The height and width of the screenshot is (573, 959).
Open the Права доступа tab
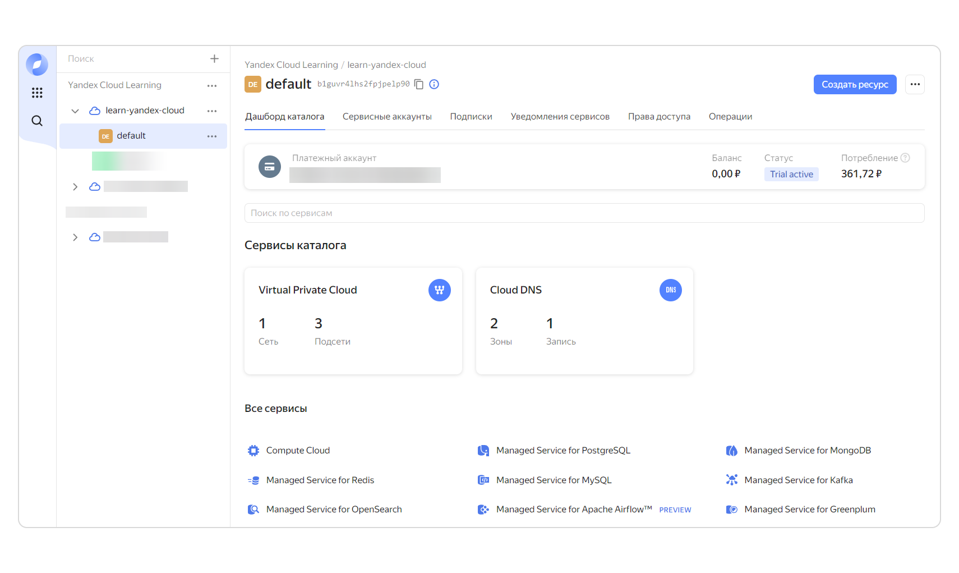659,117
